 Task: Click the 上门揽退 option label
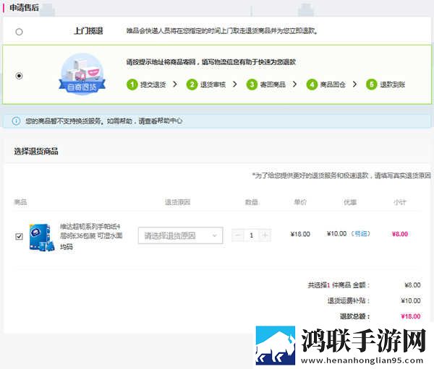click(88, 31)
